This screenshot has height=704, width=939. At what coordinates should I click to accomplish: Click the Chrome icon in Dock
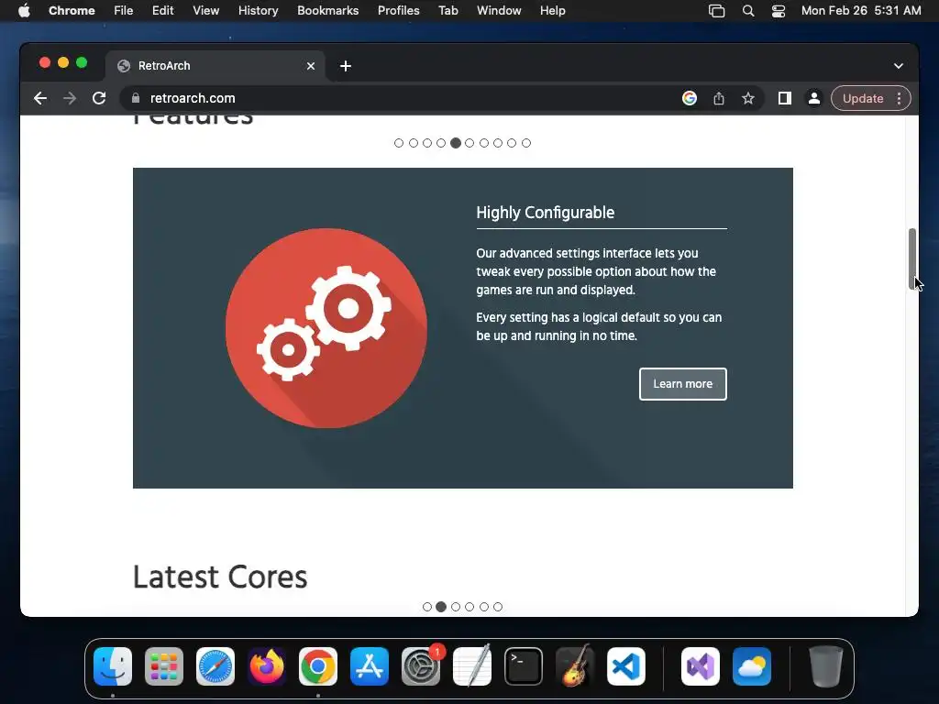(x=318, y=666)
